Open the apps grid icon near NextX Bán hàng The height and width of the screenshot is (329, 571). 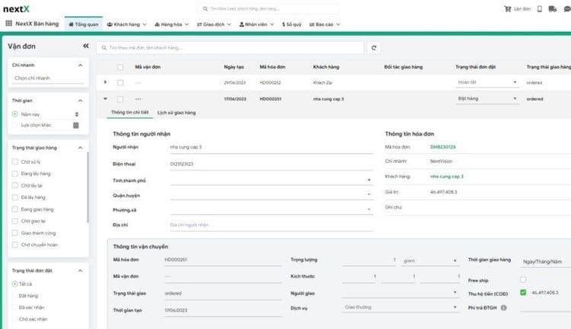point(8,24)
